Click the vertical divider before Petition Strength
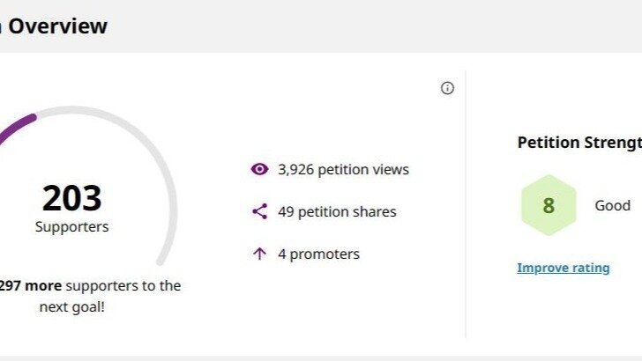 [466, 204]
